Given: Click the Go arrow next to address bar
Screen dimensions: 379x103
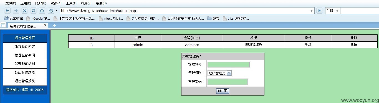Looking at the screenshot, I should 319,11.
